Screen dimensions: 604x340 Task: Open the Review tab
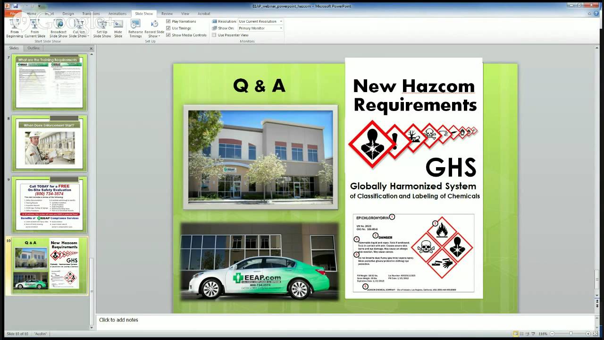point(167,14)
